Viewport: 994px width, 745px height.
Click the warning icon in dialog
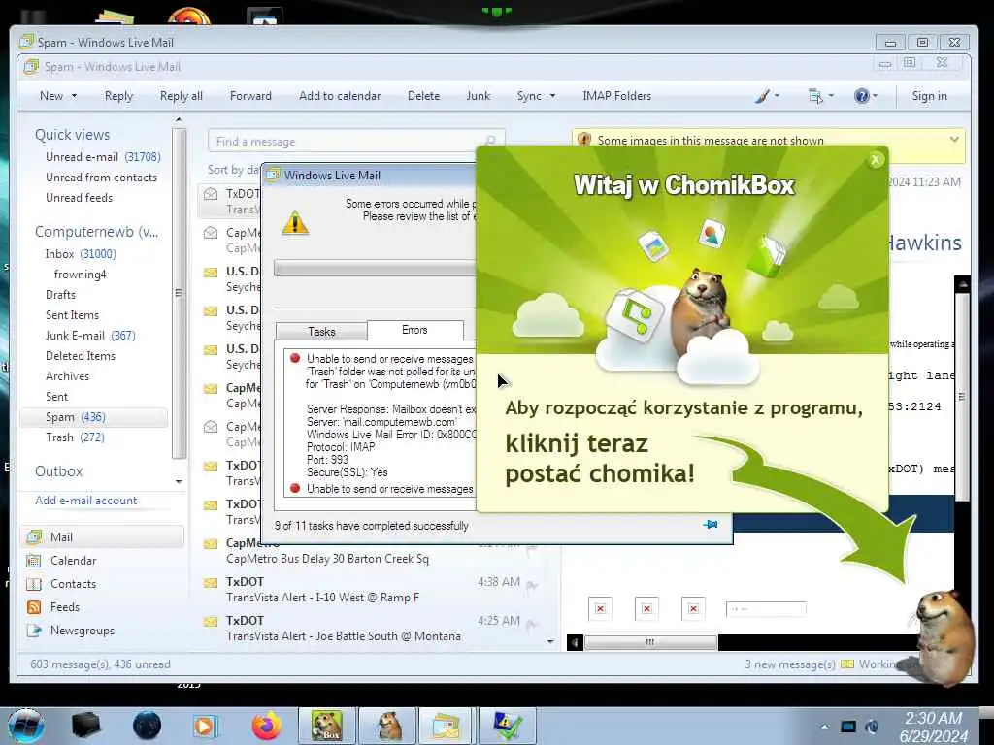coord(295,223)
